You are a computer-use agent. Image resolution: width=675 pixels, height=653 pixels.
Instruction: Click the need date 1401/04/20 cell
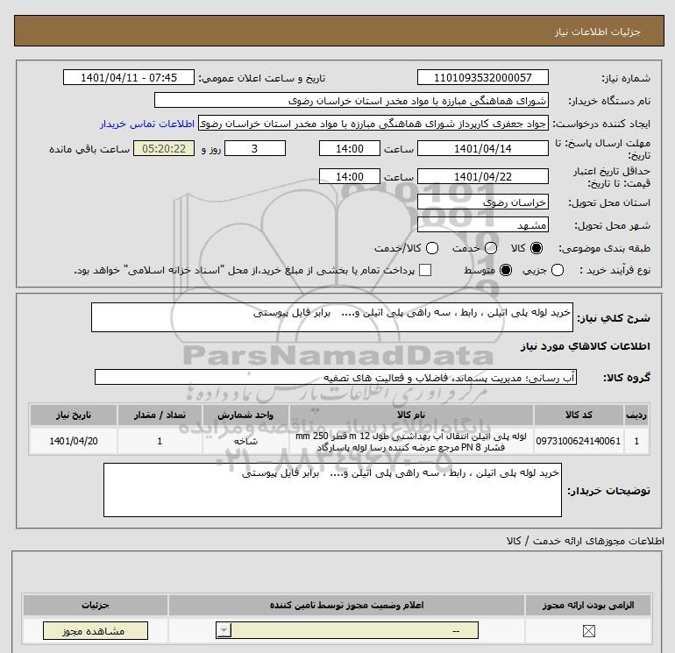(73, 441)
